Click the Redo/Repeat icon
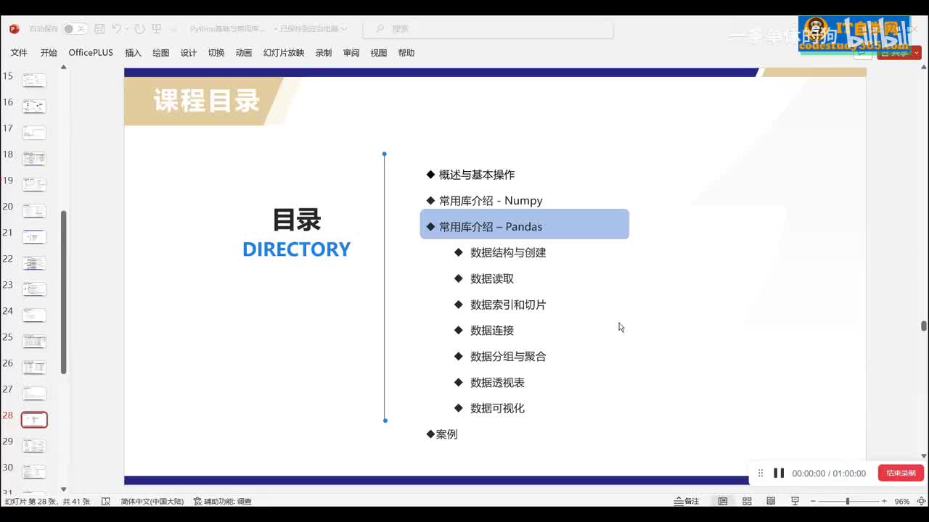 (139, 29)
